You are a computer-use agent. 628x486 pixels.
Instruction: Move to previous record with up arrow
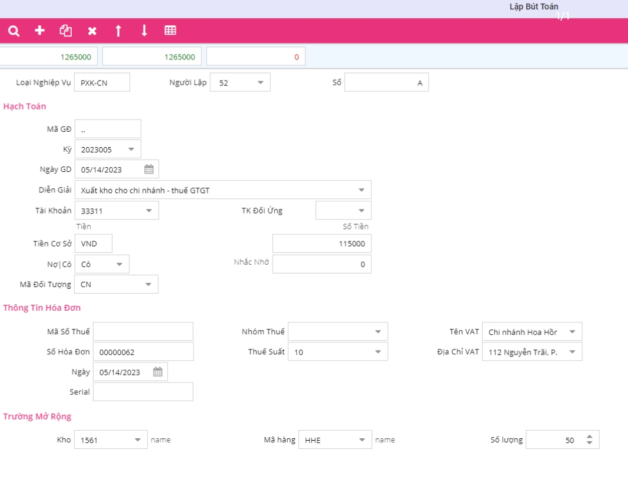[118, 31]
